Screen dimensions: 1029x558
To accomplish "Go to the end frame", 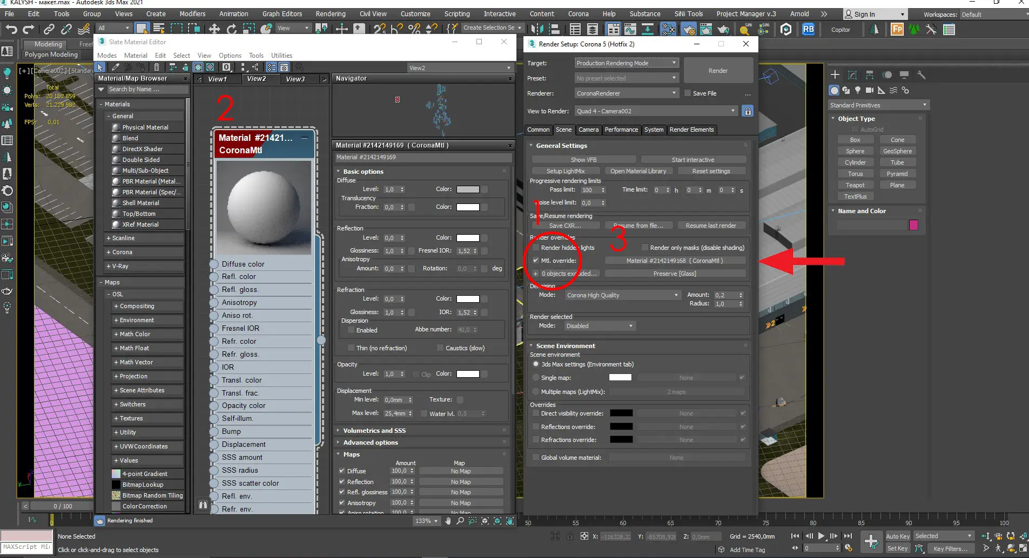I will 848,536.
